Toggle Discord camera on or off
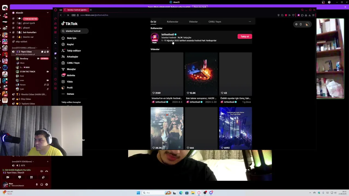Screen dimensions: 349x196 (8, 177)
